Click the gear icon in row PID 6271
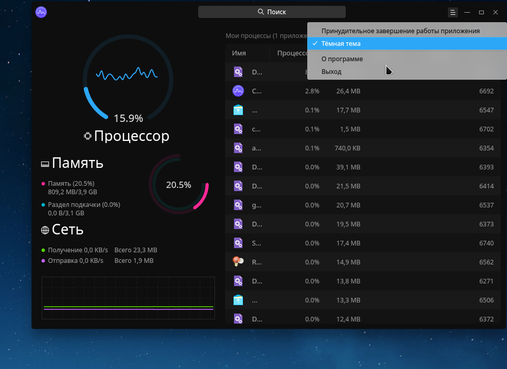The height and width of the screenshot is (369, 507). coord(238,281)
